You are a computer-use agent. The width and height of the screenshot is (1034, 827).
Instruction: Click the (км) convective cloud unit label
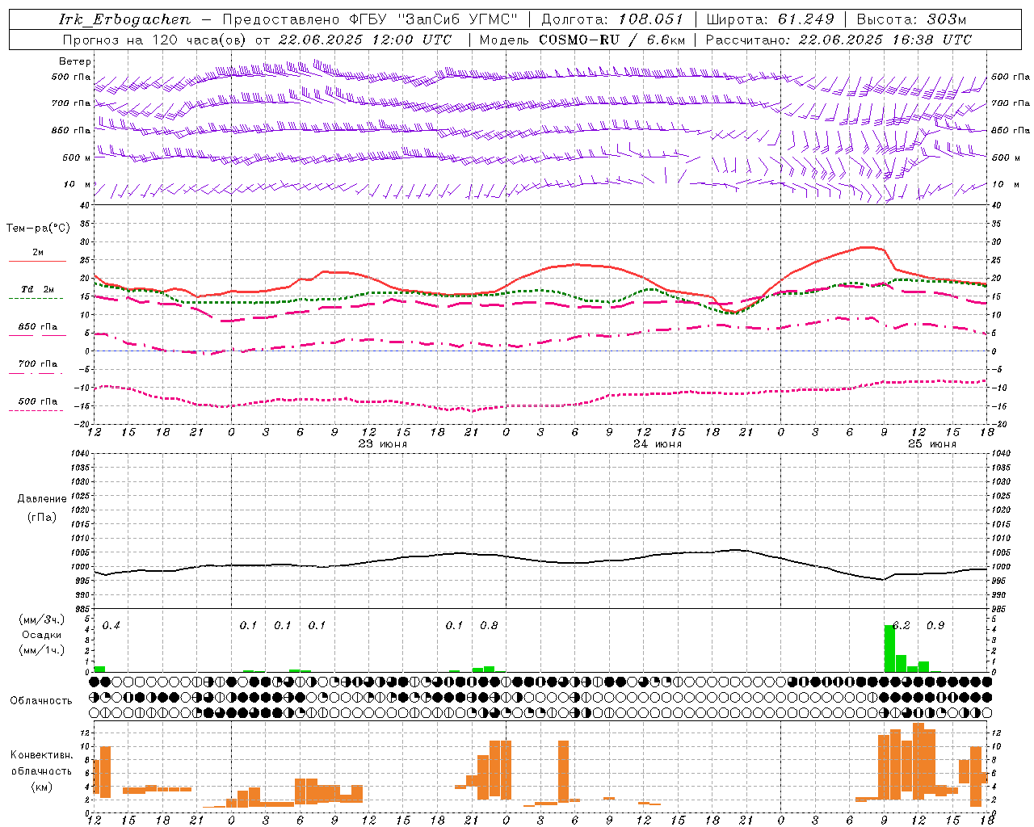pos(42,786)
